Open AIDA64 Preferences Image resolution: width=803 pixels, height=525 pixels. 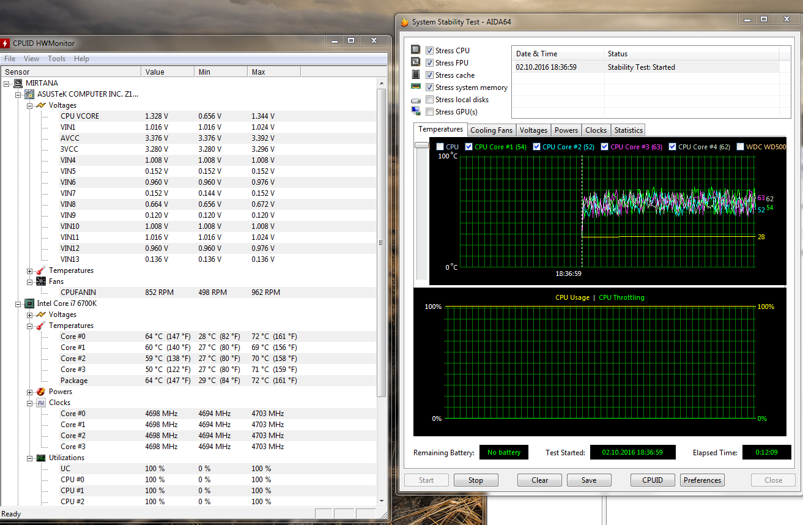pos(702,480)
